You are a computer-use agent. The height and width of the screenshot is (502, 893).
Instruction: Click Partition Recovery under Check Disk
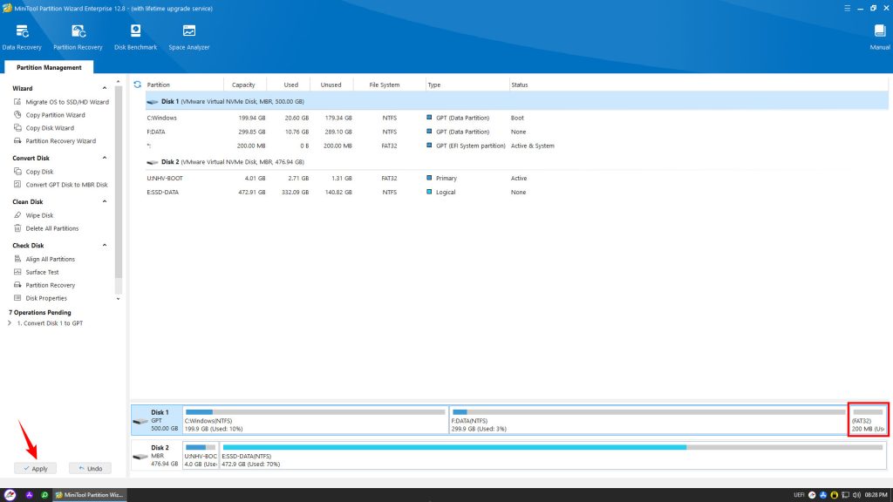click(x=44, y=285)
